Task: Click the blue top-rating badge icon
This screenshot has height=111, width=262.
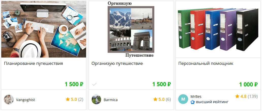Action: 192,102
